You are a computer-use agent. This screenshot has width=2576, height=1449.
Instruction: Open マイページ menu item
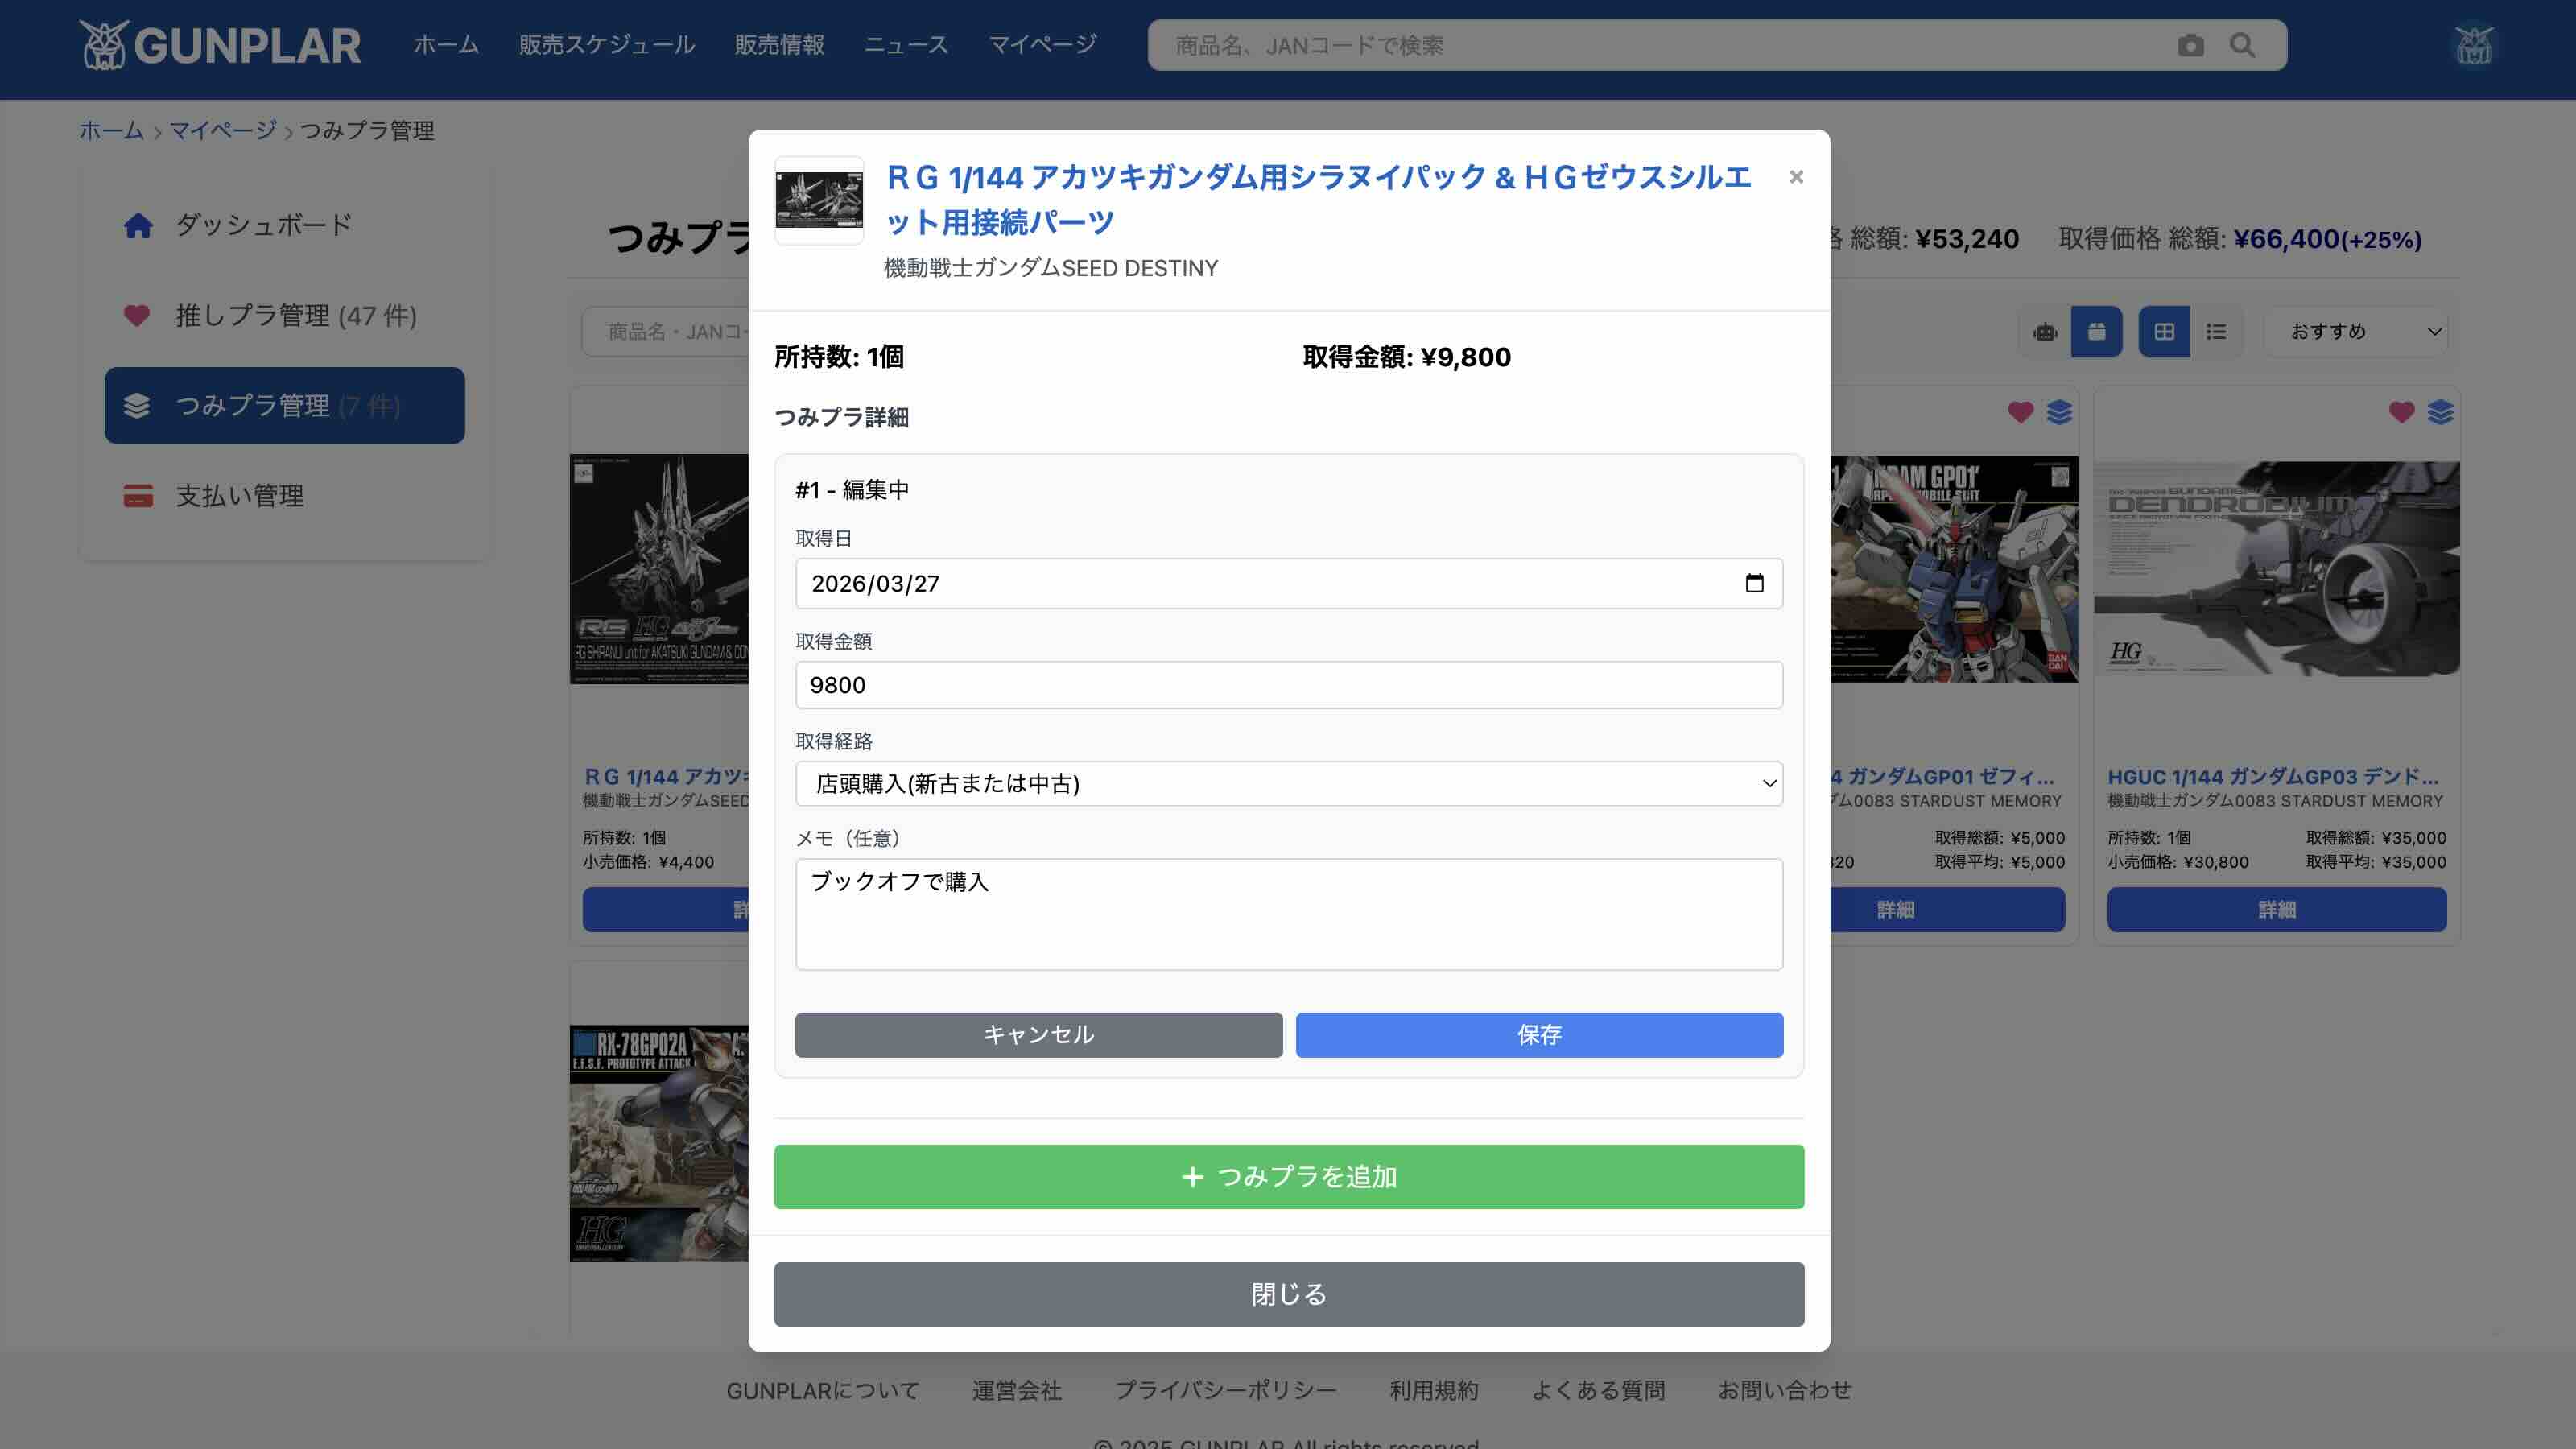(x=1042, y=45)
